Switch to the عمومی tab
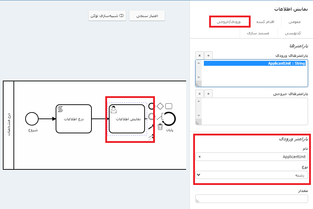The image size is (313, 209). click(x=295, y=22)
